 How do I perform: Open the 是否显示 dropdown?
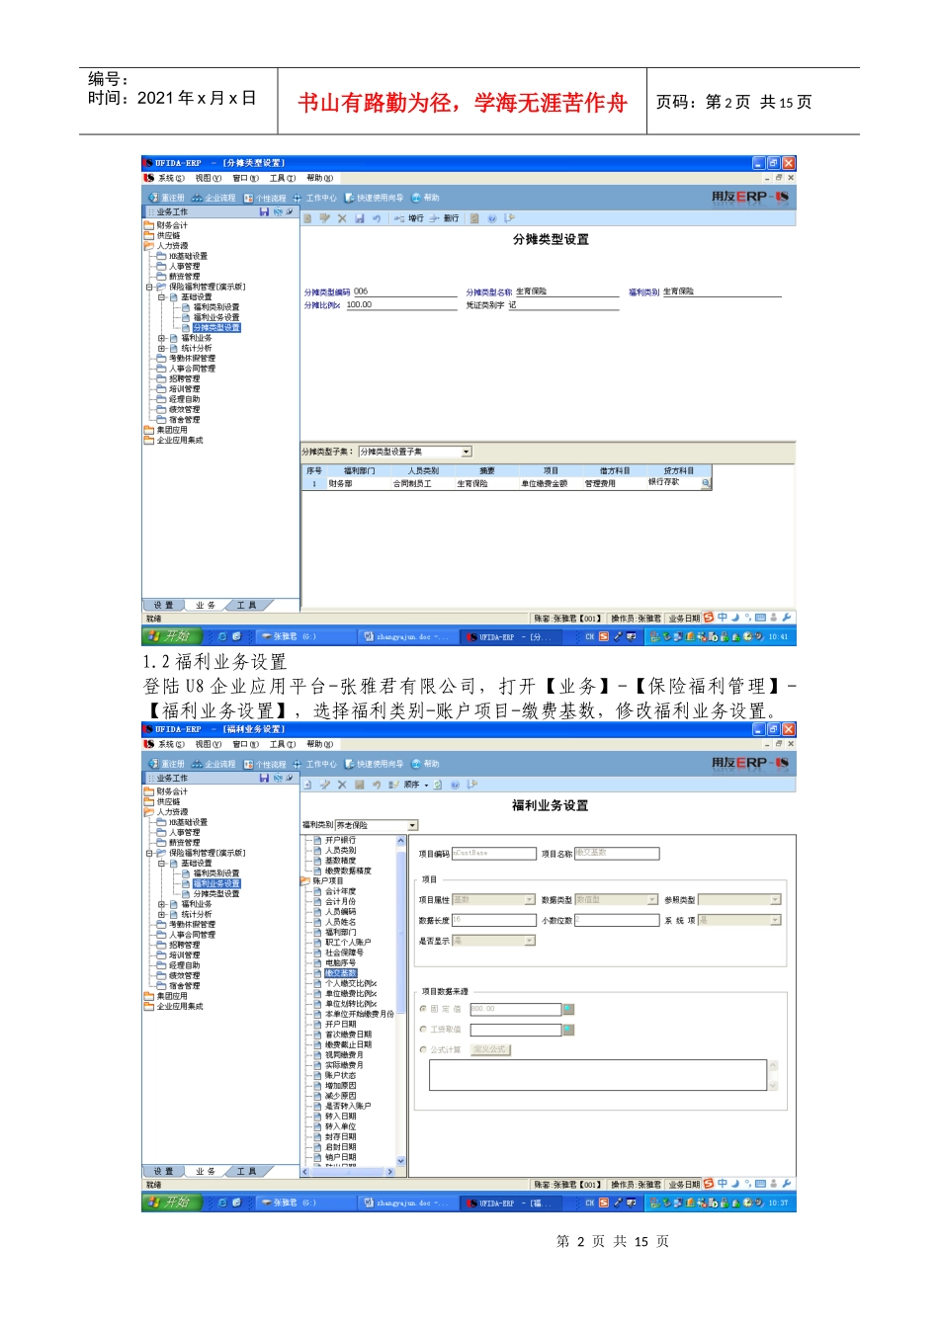pyautogui.click(x=530, y=941)
